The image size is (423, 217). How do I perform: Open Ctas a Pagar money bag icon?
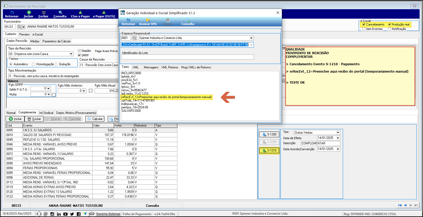pyautogui.click(x=80, y=12)
